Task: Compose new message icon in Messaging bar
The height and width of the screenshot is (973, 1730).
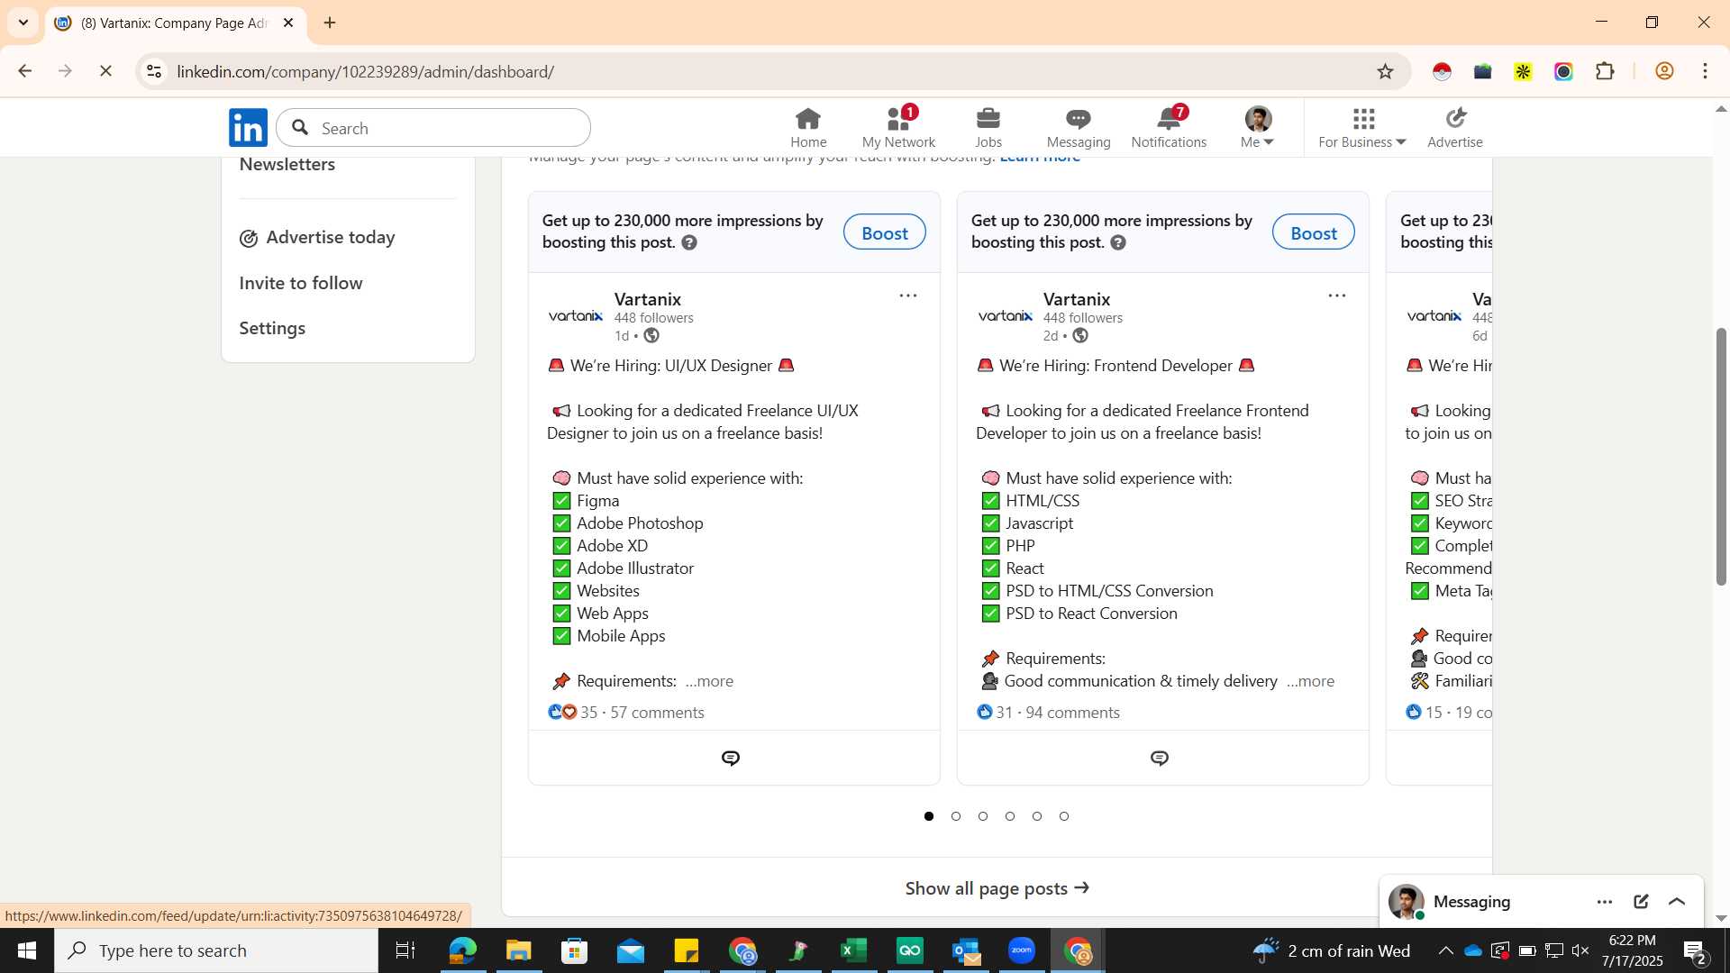Action: 1641,902
